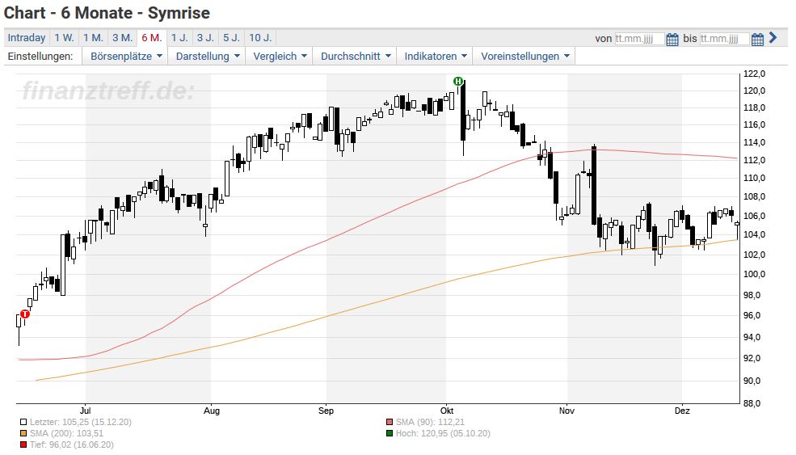Select the 1 W. timeframe tab
796x455 pixels.
coord(65,37)
